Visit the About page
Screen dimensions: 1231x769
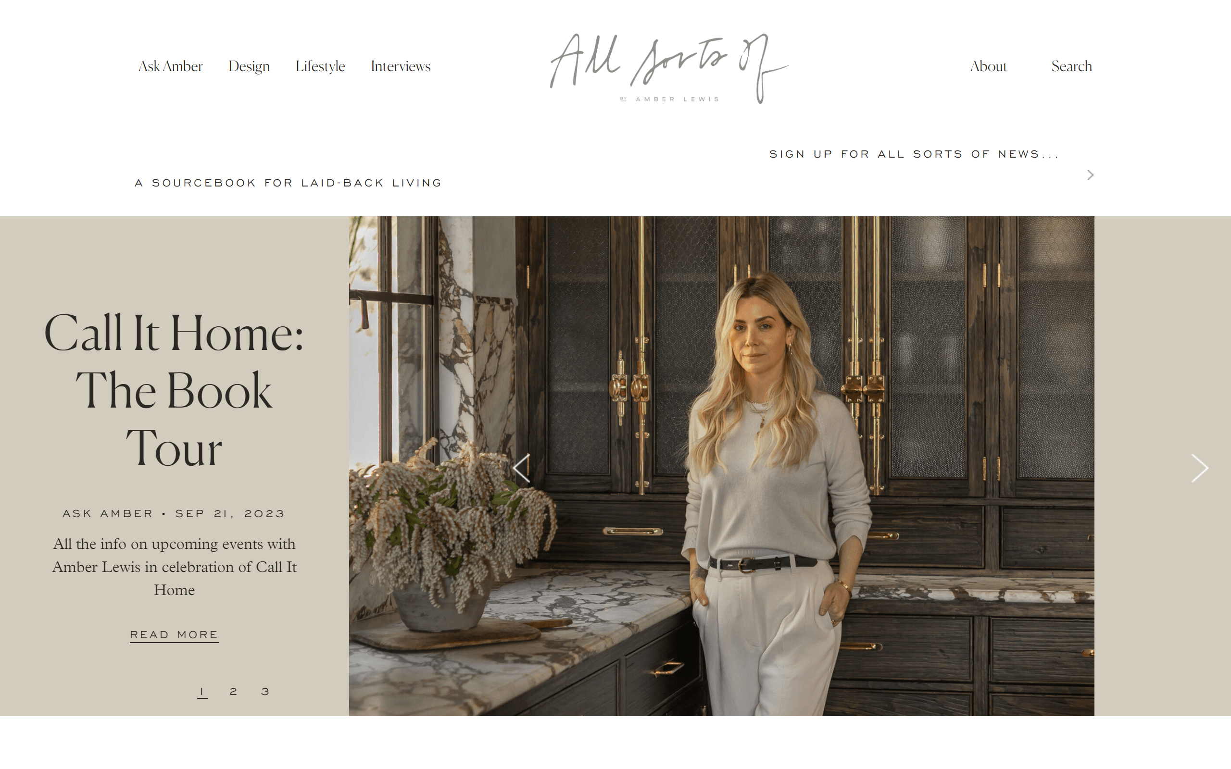(x=988, y=66)
